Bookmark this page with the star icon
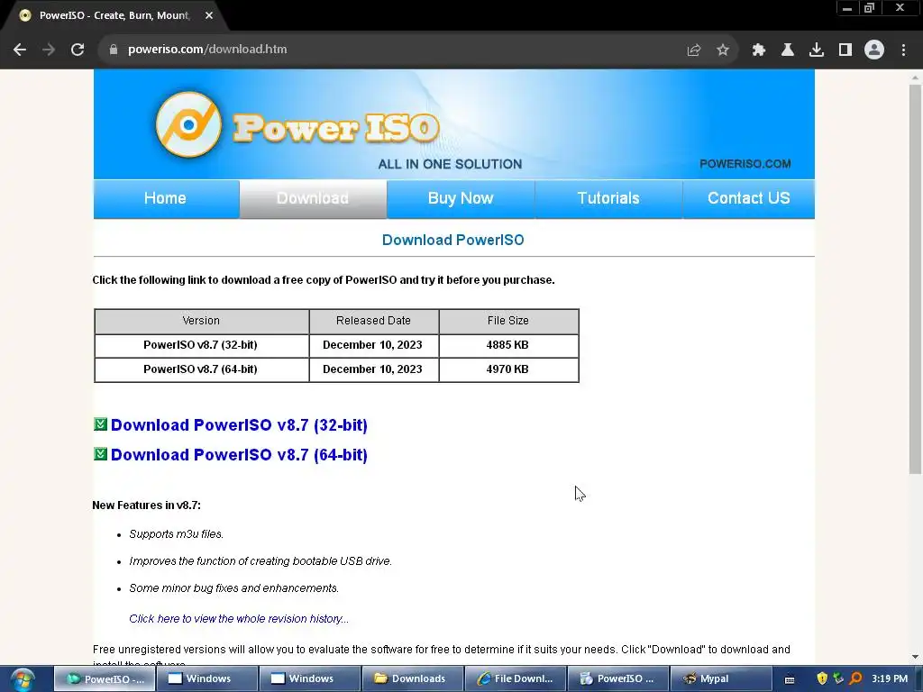Screen dimensions: 923x692 tap(723, 50)
